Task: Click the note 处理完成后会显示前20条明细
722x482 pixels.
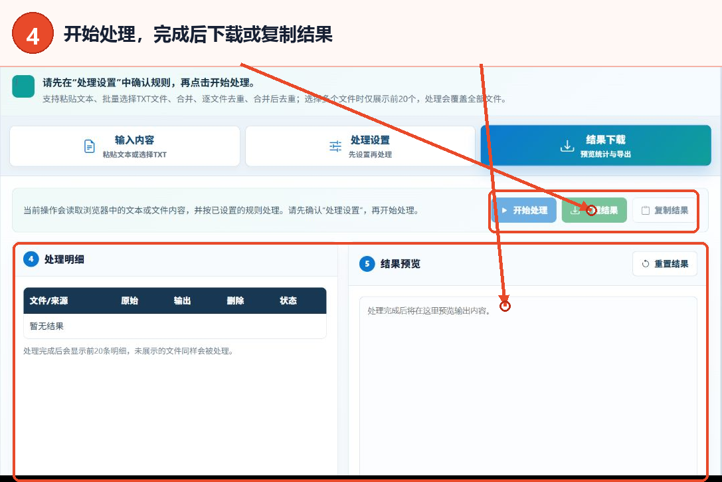Action: click(x=129, y=350)
